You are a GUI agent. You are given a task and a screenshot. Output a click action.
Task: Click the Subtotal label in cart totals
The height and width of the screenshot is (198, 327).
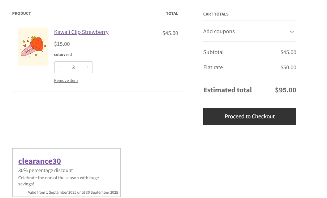214,52
